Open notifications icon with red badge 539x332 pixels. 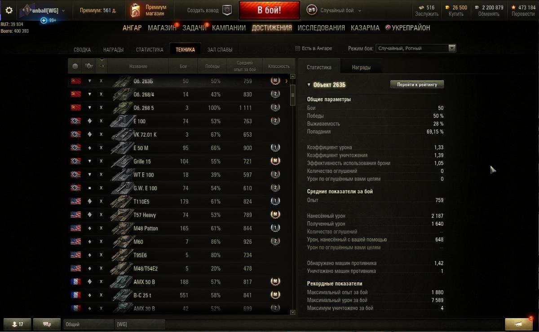[518, 324]
